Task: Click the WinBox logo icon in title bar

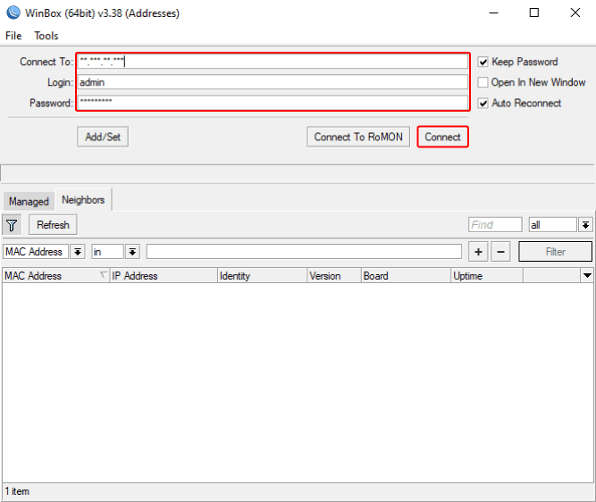Action: click(13, 13)
